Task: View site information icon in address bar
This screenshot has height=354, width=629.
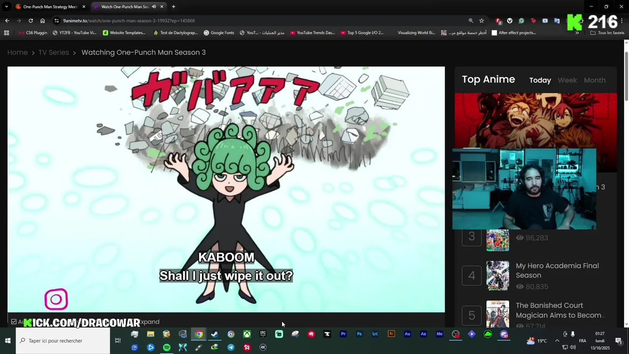Action: tap(57, 21)
